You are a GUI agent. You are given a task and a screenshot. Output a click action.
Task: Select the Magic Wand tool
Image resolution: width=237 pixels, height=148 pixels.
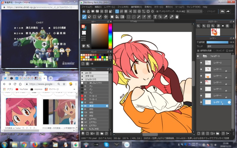(x=139, y=17)
